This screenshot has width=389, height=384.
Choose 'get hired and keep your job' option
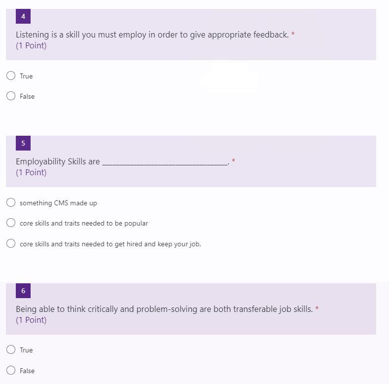point(11,243)
